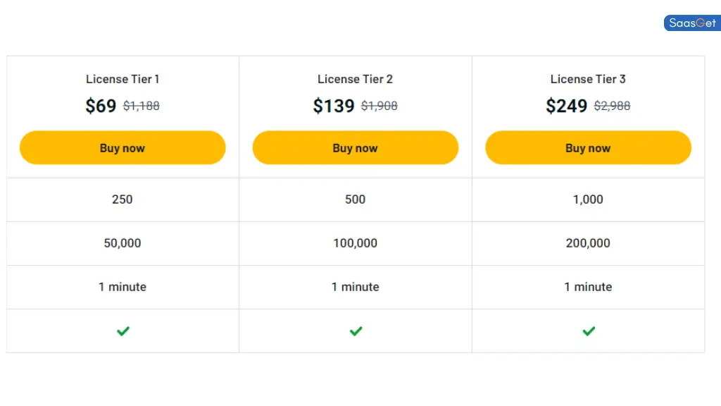Click Buy now for License Tier 2
The height and width of the screenshot is (406, 721).
(x=356, y=148)
